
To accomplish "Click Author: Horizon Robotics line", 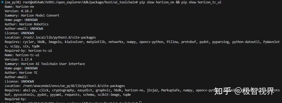I will [27, 24].
